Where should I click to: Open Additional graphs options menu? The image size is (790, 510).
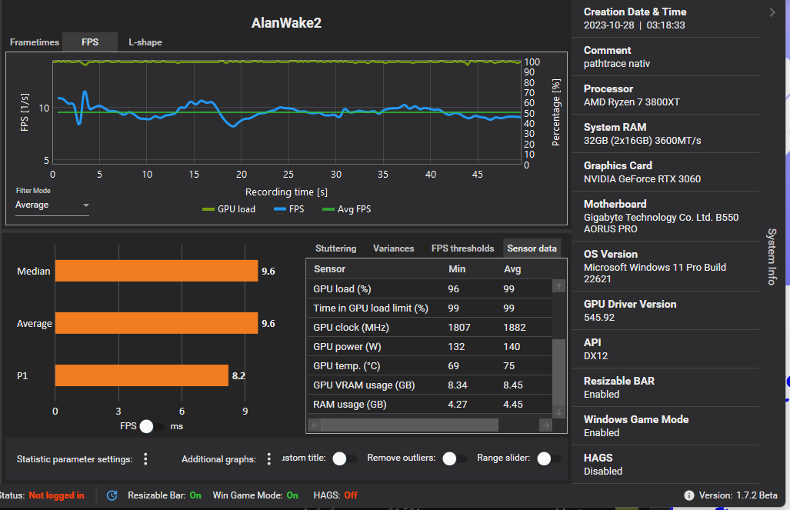(x=269, y=459)
